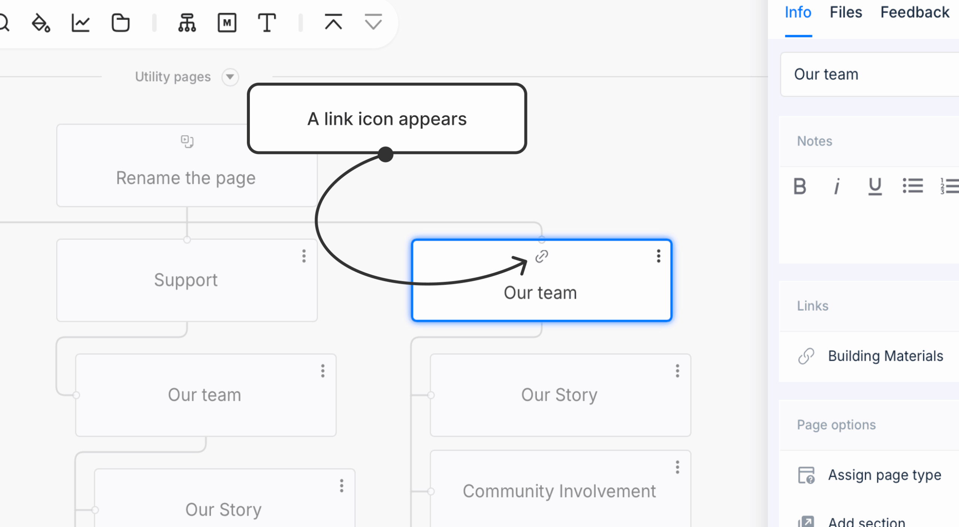Select the Rename the page card

[x=187, y=166]
